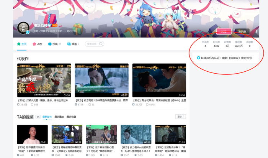Send a message via 发消息 button
Image resolution: width=268 pixels, height=158 pixels.
coord(242,31)
